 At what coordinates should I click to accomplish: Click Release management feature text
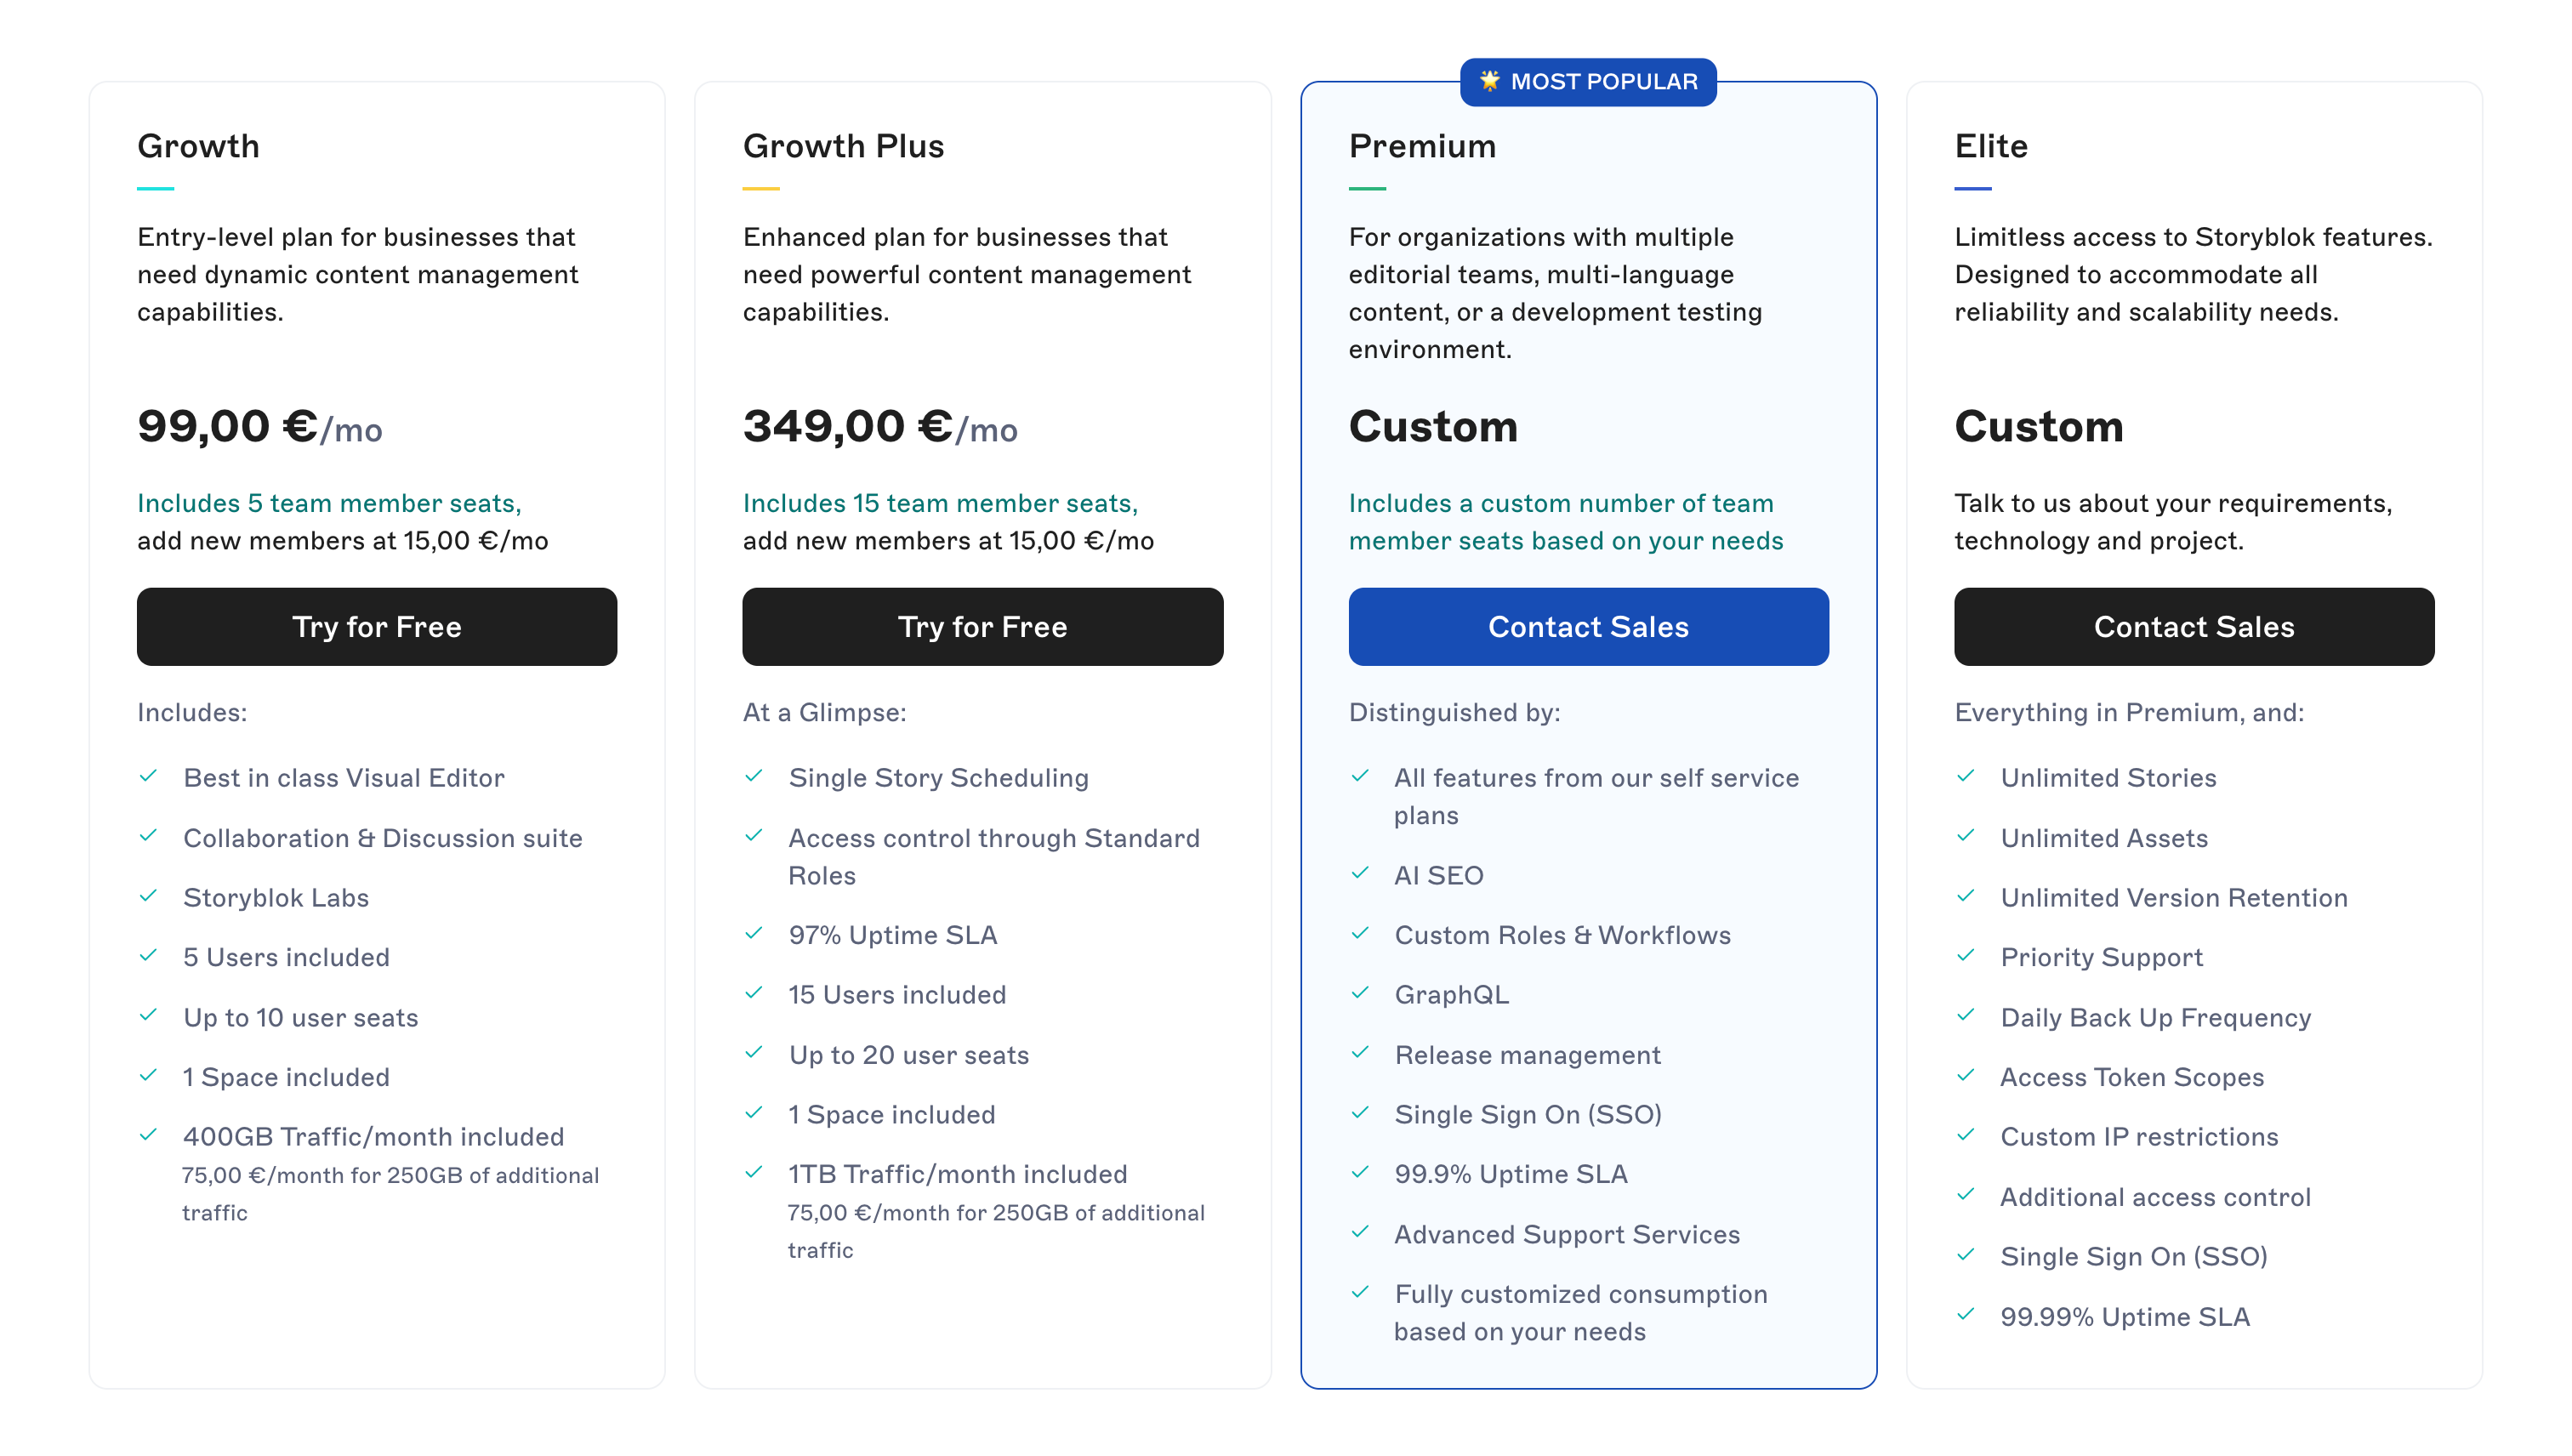pyautogui.click(x=1527, y=1055)
